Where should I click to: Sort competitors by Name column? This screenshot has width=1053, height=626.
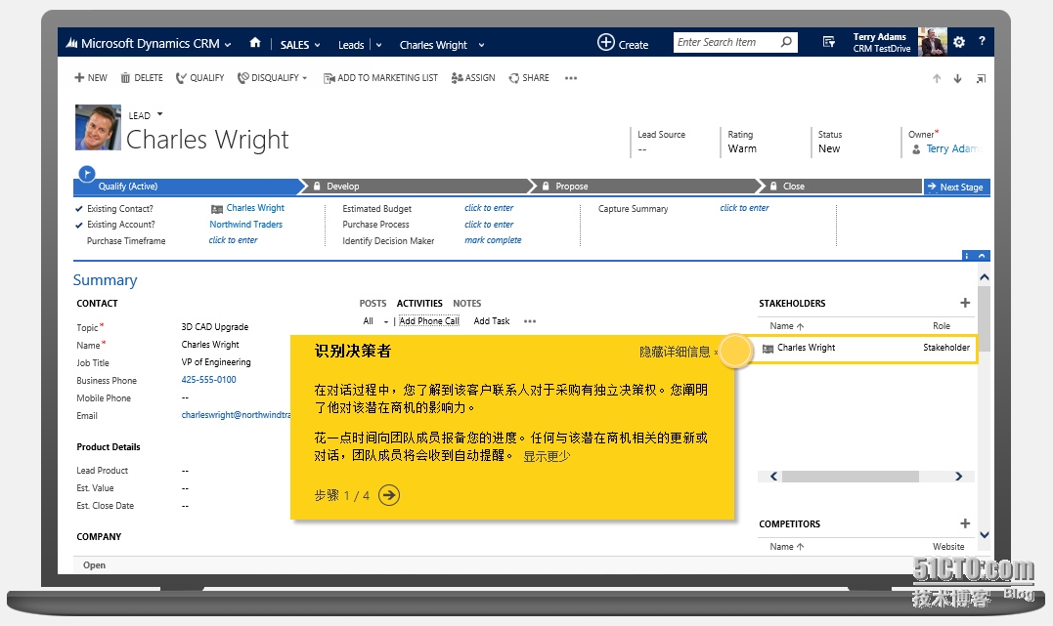[x=786, y=547]
